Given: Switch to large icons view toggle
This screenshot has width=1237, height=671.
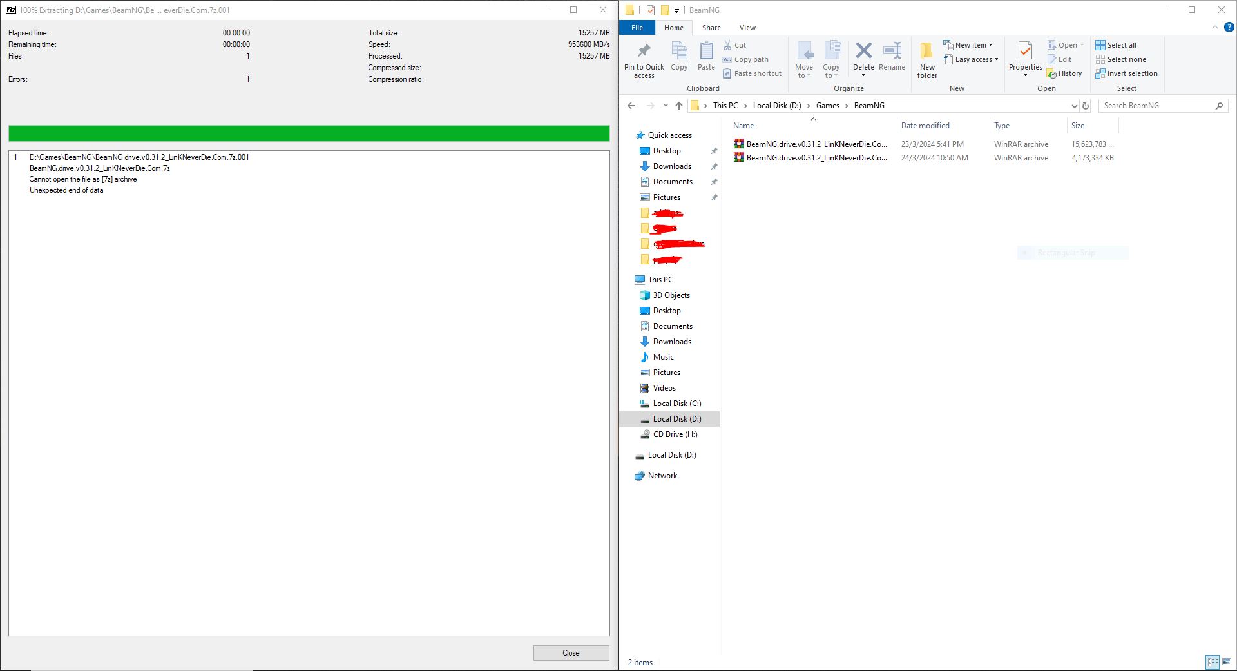Looking at the screenshot, I should point(1226,662).
